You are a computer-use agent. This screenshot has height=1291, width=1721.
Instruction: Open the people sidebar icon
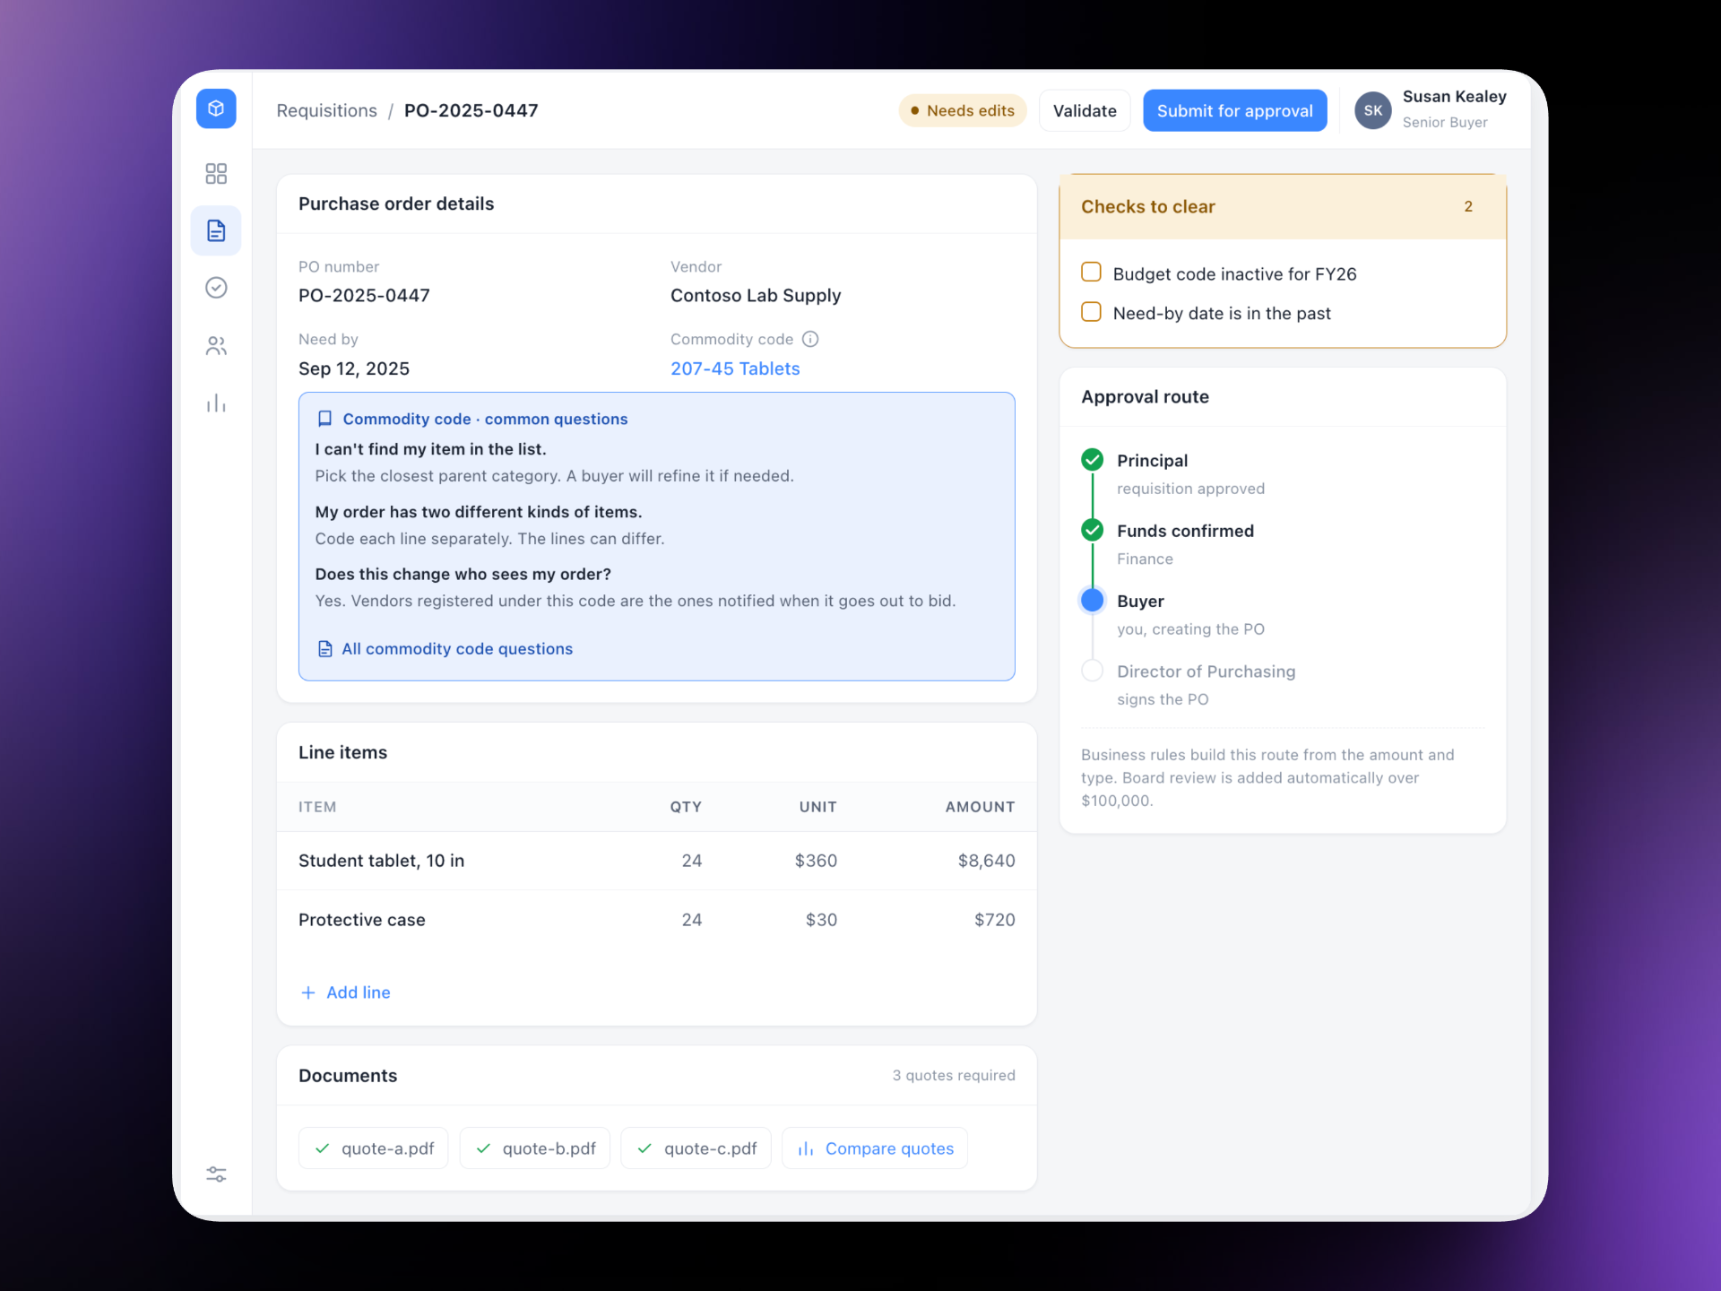216,345
